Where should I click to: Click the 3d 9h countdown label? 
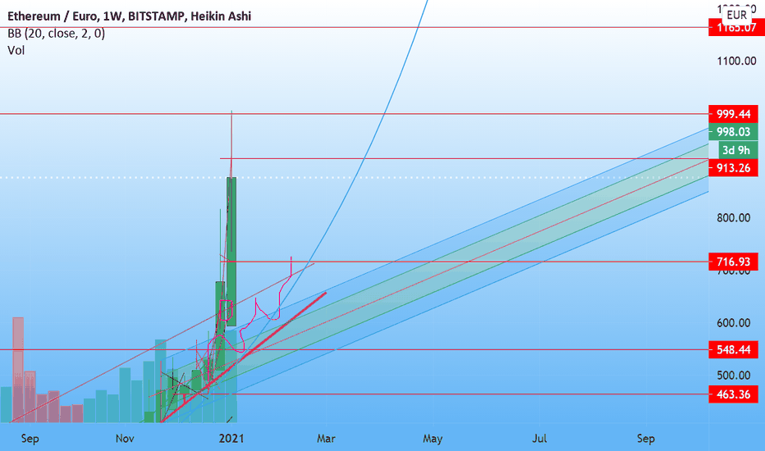point(738,150)
